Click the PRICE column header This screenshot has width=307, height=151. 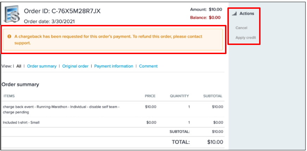point(150,96)
